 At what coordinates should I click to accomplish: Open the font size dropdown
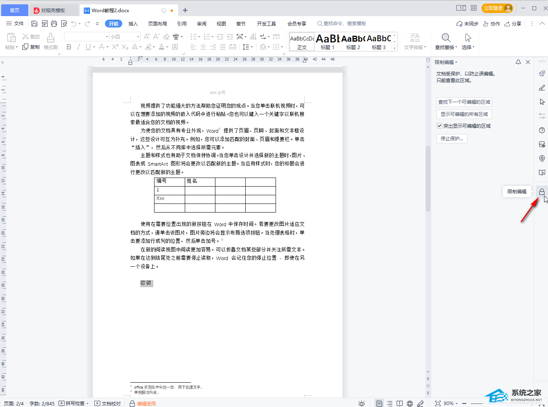pos(138,37)
